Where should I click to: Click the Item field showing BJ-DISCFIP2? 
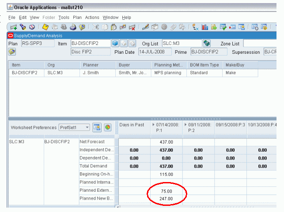tap(91, 43)
